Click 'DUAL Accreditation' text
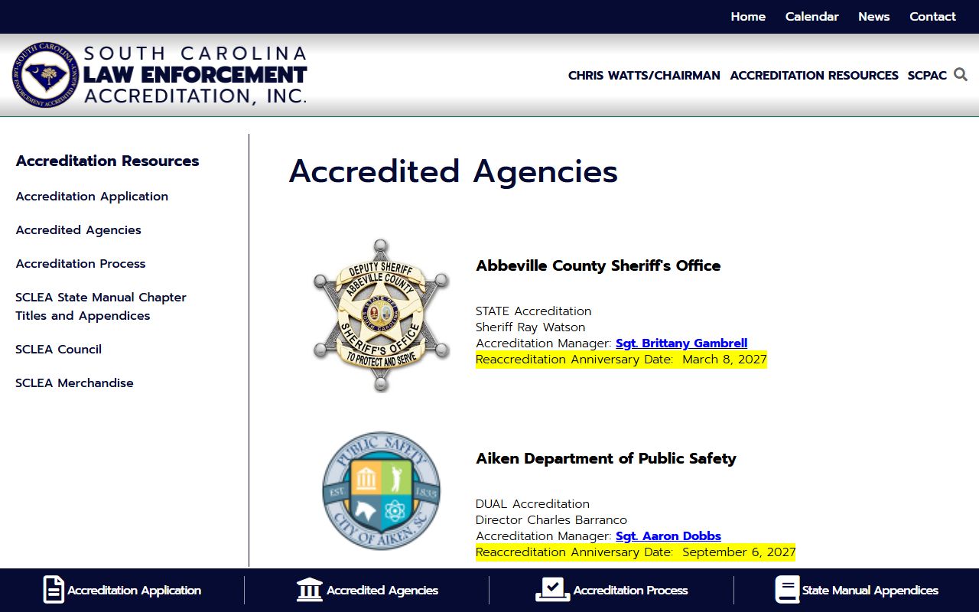This screenshot has height=612, width=979. [x=532, y=503]
